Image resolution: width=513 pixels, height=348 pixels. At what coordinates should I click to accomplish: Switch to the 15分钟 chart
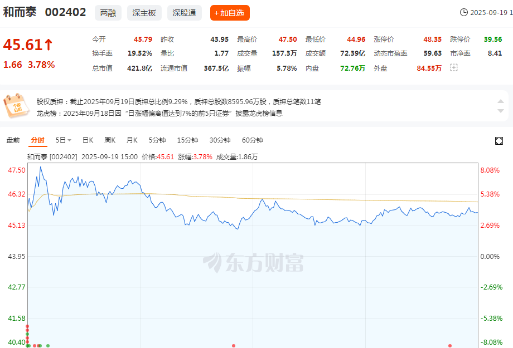[187, 140]
